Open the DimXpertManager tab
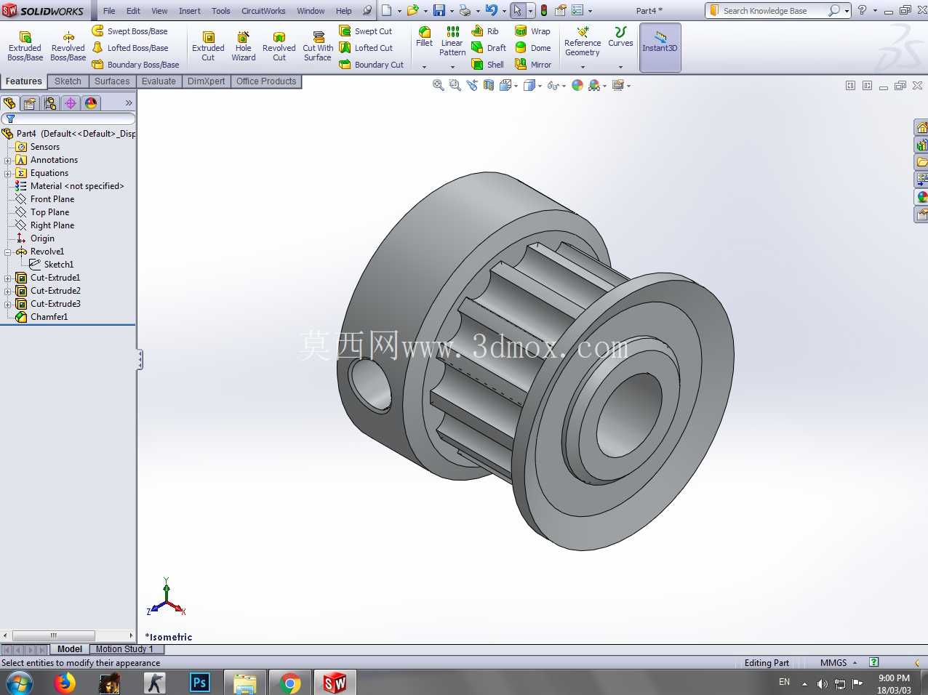The height and width of the screenshot is (695, 928). (x=71, y=103)
